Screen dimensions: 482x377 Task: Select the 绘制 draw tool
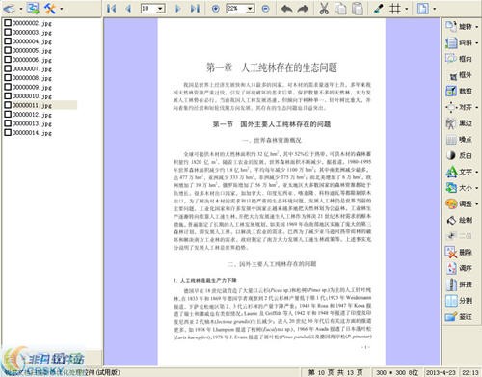click(x=459, y=220)
